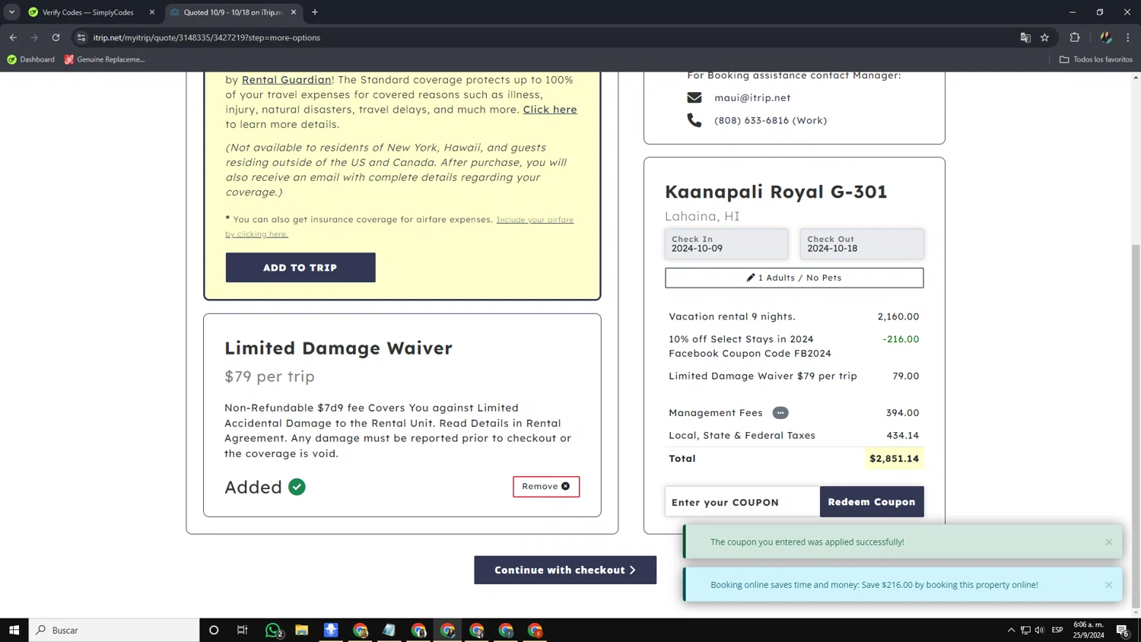Dismiss the Booking online saves notification
This screenshot has height=642, width=1141.
[1108, 585]
